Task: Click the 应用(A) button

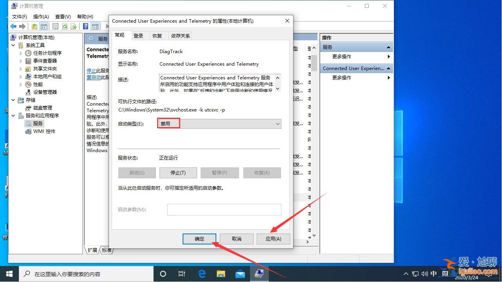Action: (273, 239)
